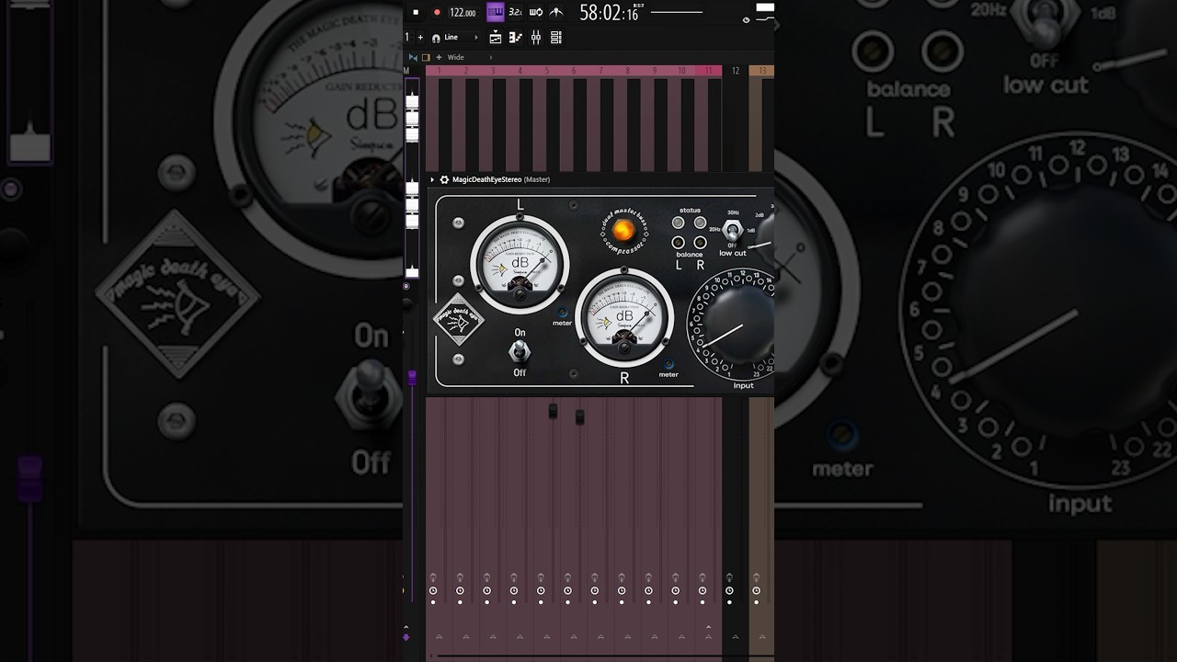This screenshot has width=1177, height=662.
Task: Click the balance R trim screw
Action: (700, 243)
